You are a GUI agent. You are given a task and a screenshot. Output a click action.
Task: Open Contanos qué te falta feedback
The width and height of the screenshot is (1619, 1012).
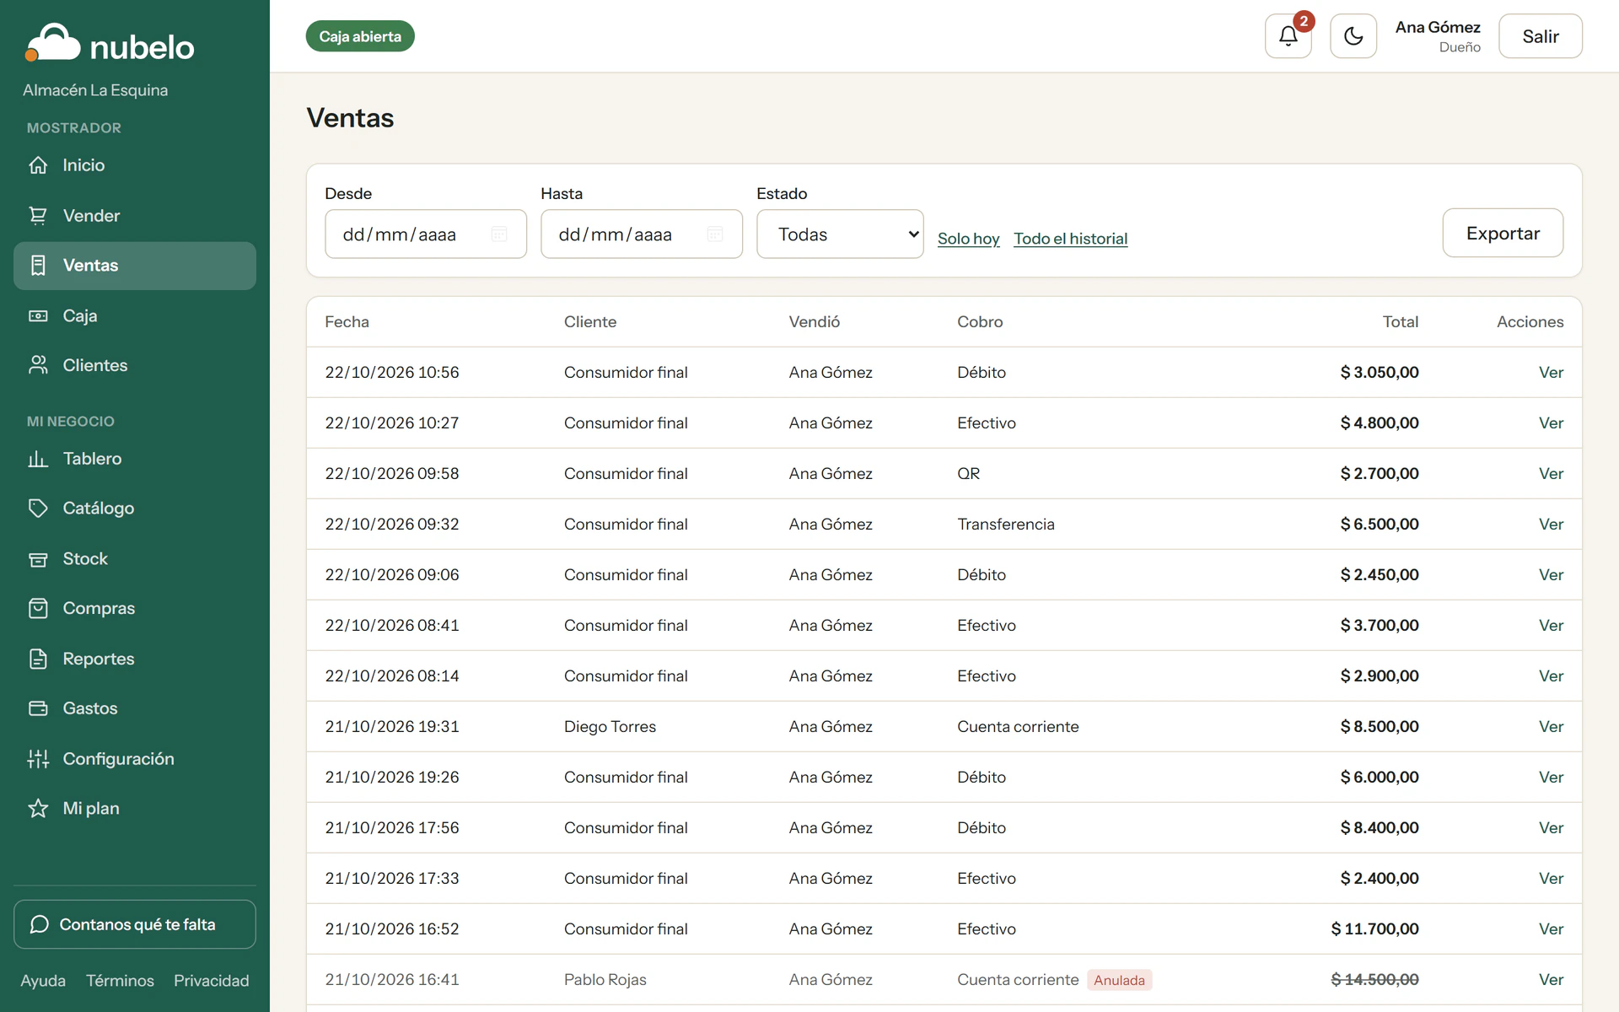135,924
